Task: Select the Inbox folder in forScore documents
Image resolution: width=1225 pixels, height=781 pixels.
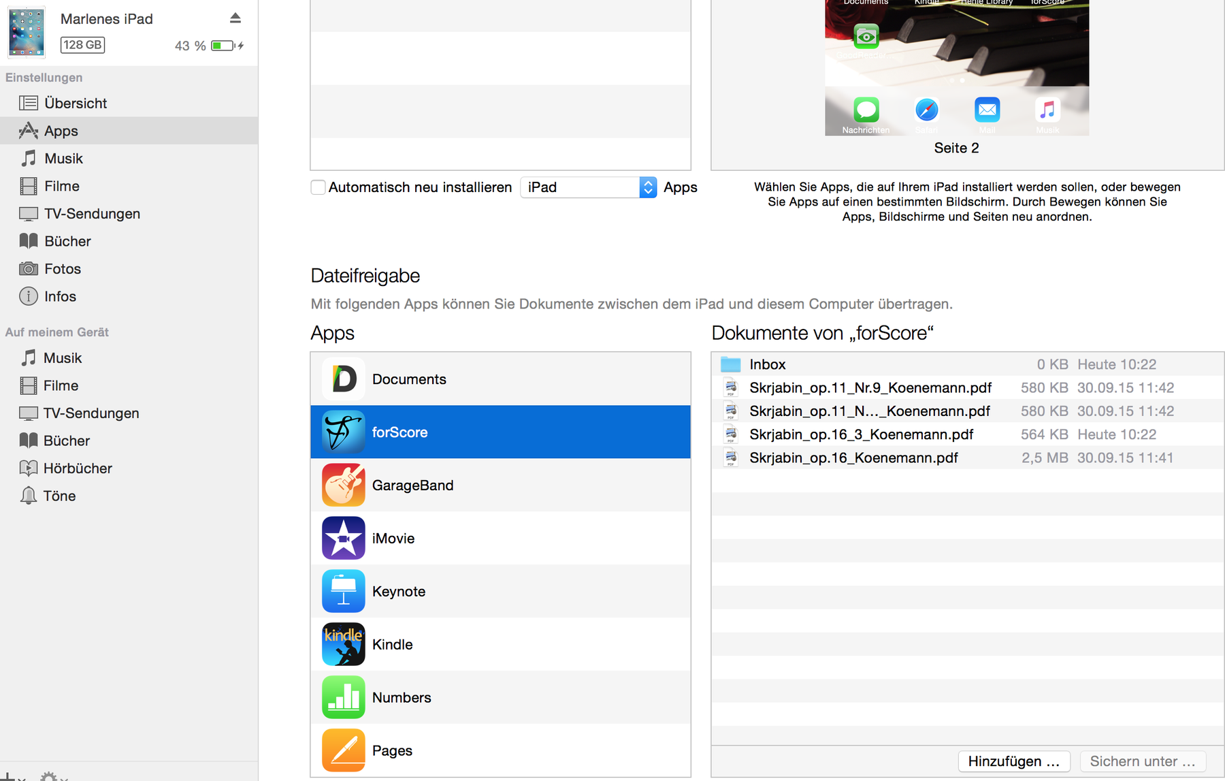Action: (968, 364)
